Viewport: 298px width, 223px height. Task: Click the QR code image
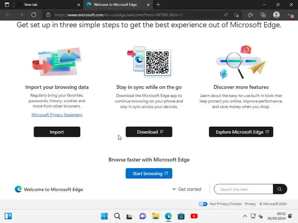pyautogui.click(x=157, y=63)
